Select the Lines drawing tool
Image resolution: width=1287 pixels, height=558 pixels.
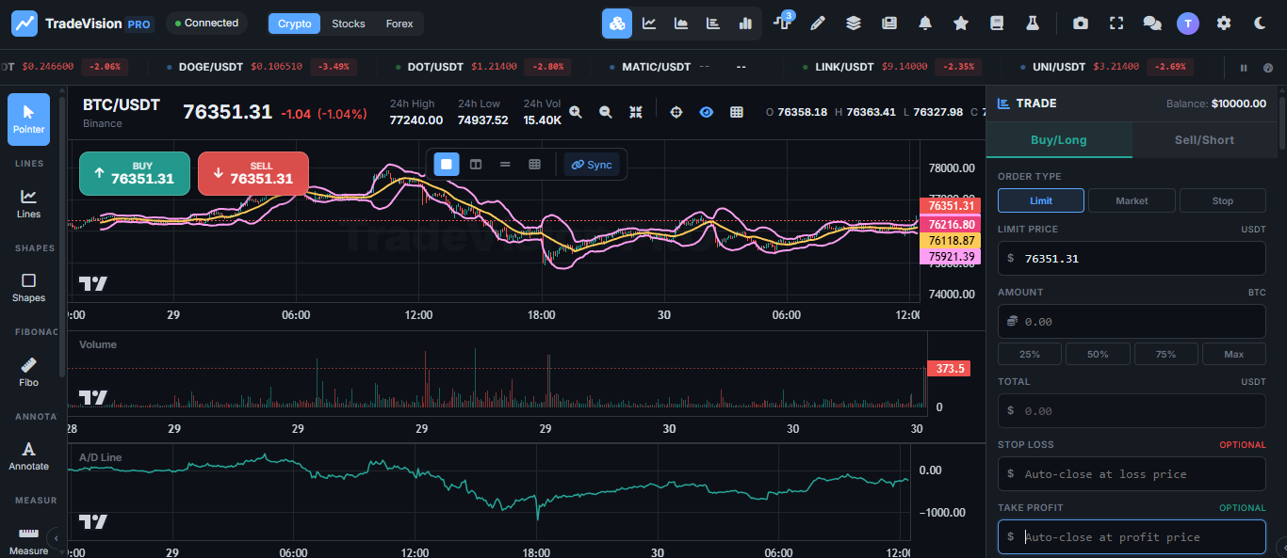click(28, 203)
